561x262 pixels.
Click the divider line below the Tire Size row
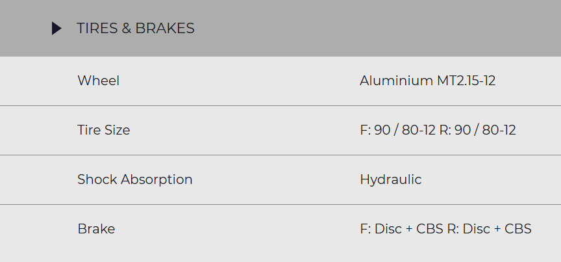[x=280, y=155]
